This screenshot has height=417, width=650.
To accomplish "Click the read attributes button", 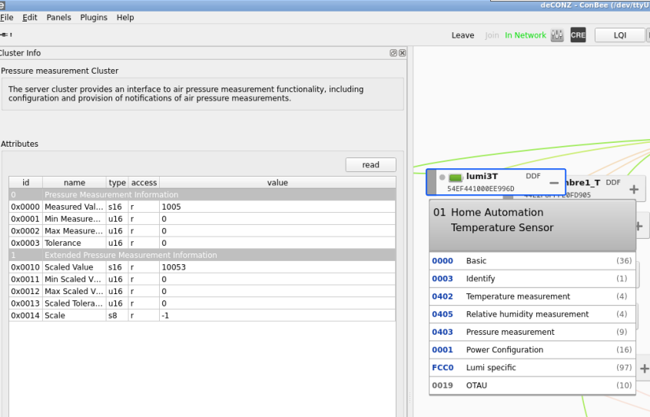I will (370, 164).
